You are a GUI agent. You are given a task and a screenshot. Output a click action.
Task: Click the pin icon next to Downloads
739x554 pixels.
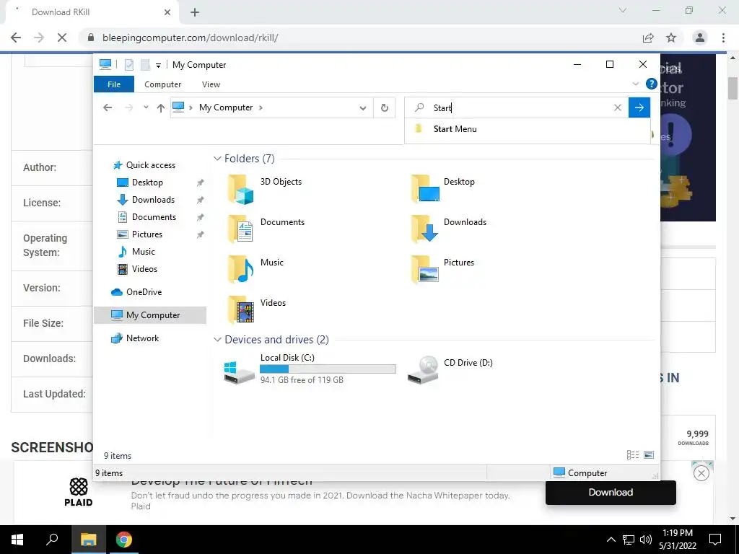click(201, 201)
